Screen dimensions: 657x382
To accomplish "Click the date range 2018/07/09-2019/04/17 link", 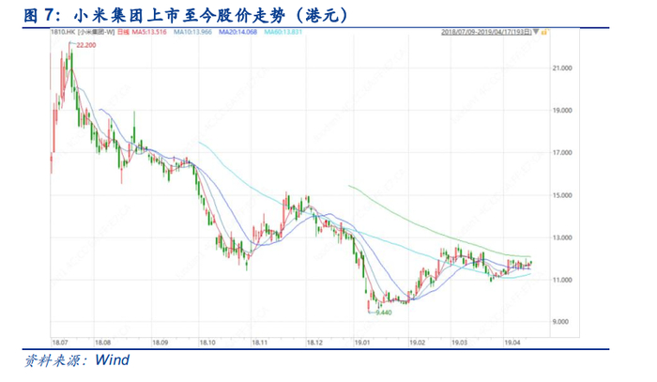I will click(x=486, y=32).
